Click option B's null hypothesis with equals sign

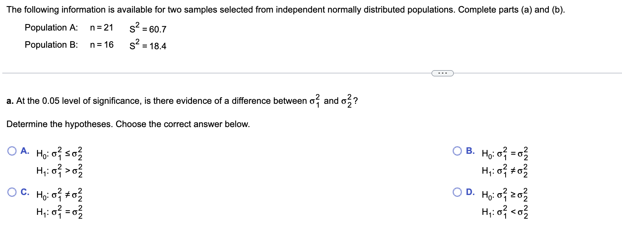click(505, 153)
